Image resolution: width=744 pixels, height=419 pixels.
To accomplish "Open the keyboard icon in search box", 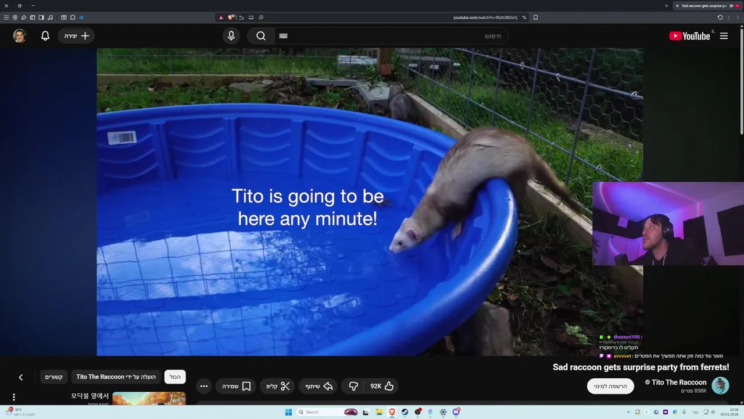I will tap(283, 36).
